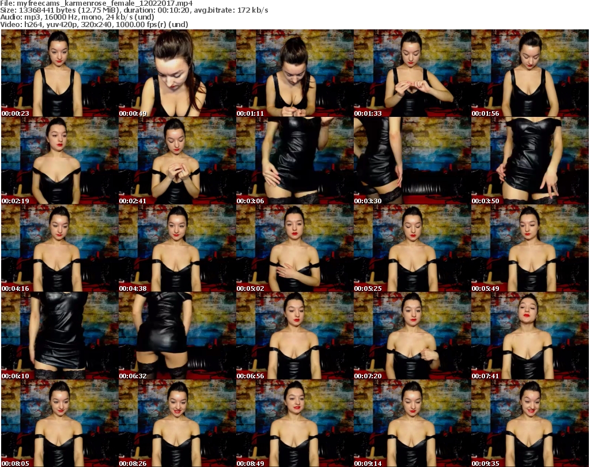Select the thumbnail stamped 00:09:35
590x467 pixels.
point(530,424)
